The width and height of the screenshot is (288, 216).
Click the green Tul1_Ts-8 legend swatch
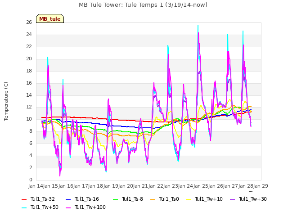[116, 199]
